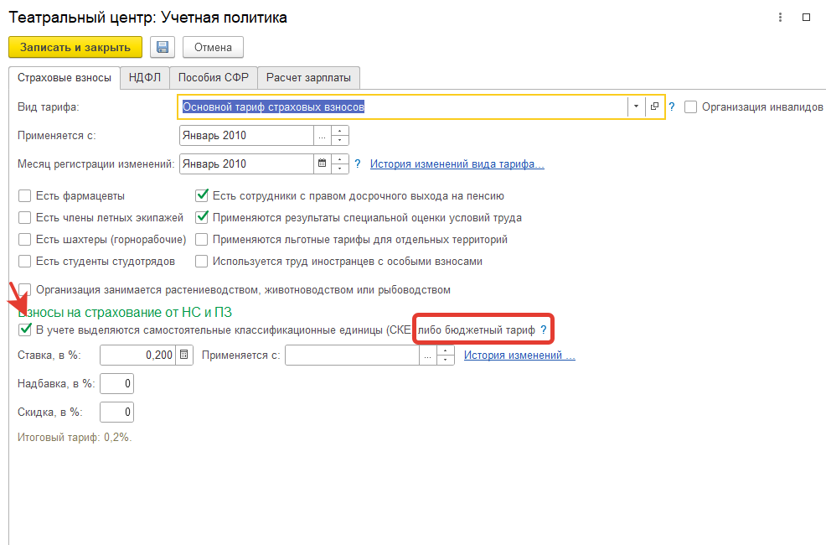Image resolution: width=826 pixels, height=545 pixels.
Task: Uncheck Применяются результаты специальной оценки условий труда
Action: (201, 218)
